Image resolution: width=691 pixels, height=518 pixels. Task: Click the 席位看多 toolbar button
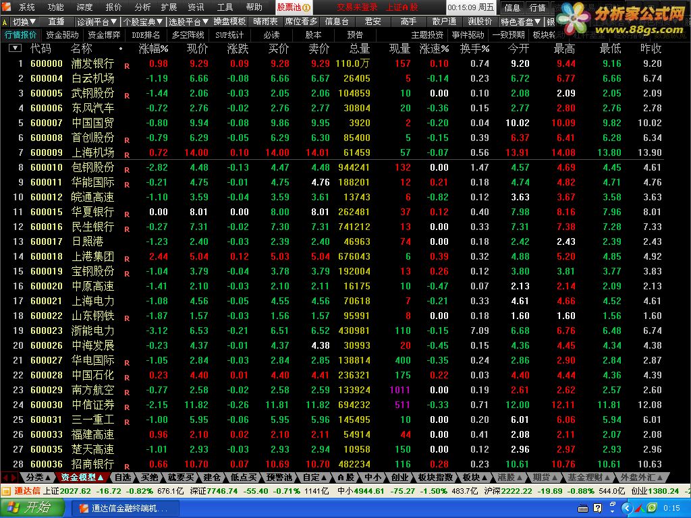click(x=300, y=22)
